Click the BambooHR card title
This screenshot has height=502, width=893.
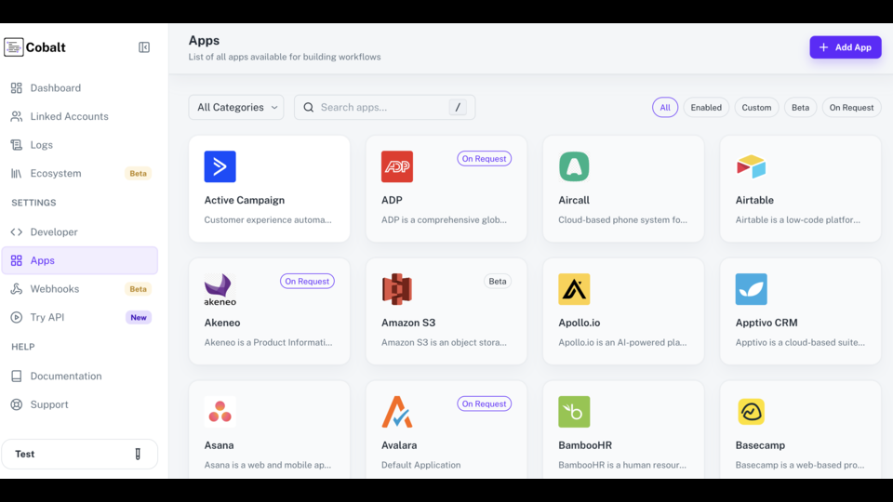click(x=585, y=445)
